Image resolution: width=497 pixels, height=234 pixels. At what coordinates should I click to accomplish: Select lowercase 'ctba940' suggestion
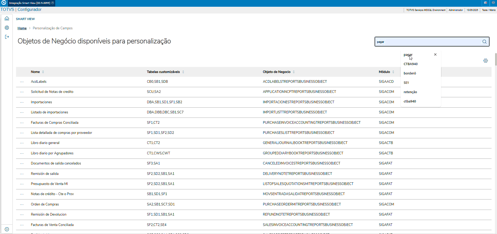pos(410,101)
